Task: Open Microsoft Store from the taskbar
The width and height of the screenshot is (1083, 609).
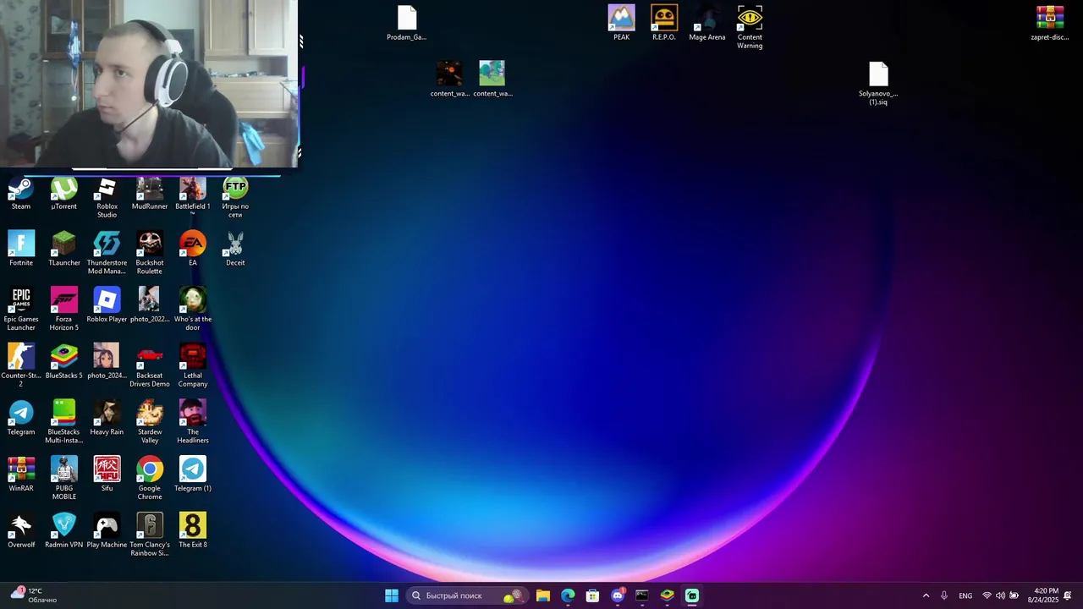Action: click(592, 595)
